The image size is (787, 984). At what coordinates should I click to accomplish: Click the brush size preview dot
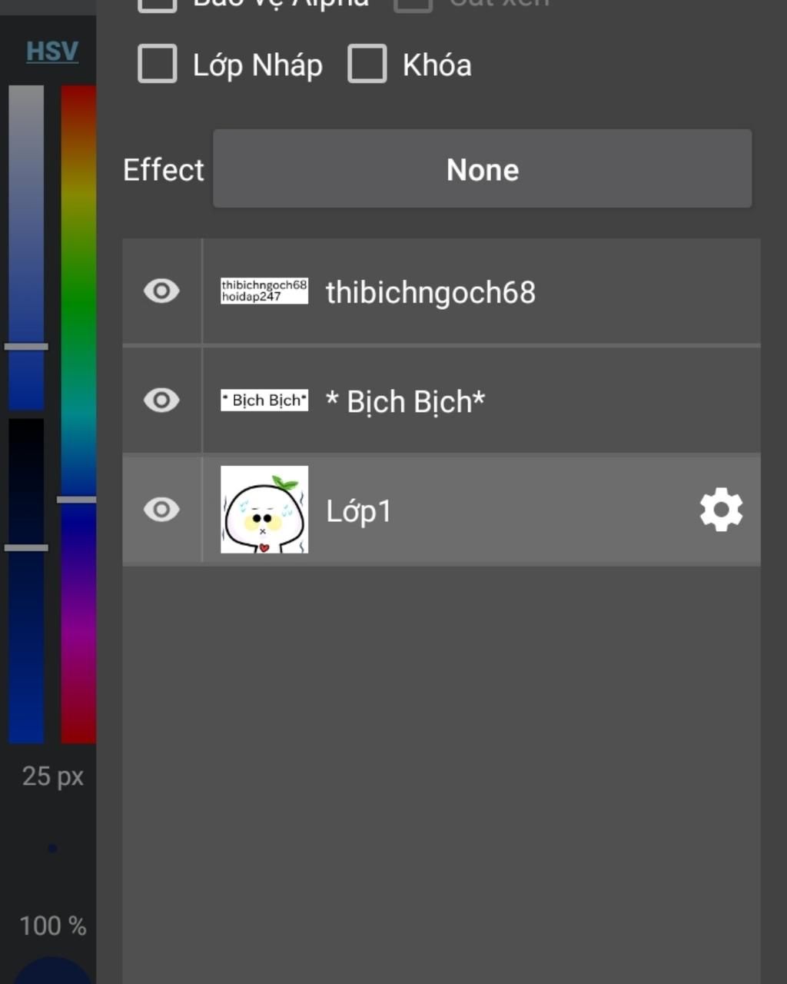pos(52,849)
